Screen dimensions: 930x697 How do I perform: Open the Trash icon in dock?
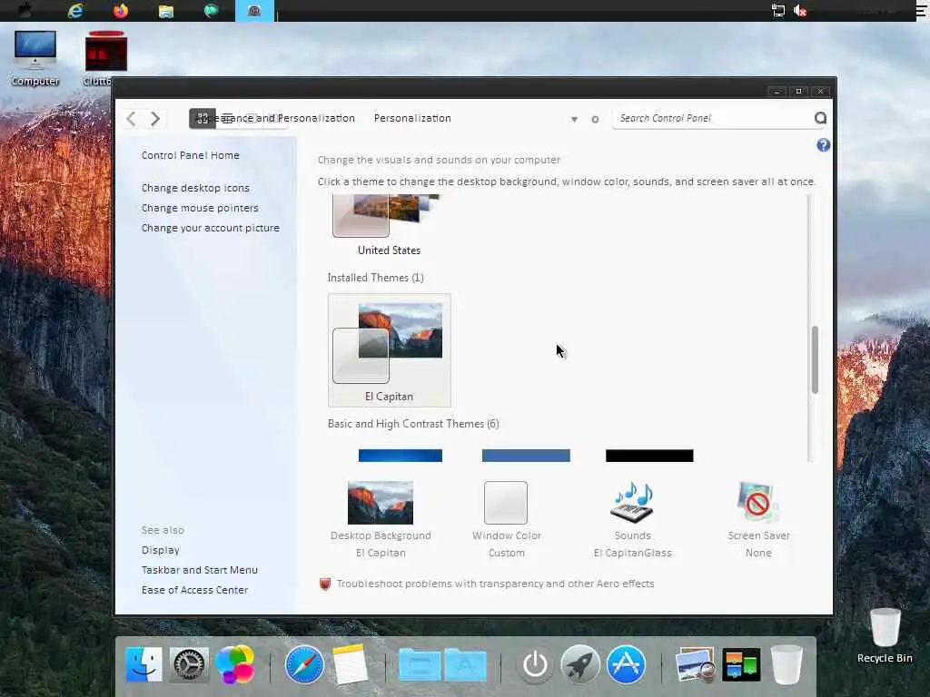tap(787, 664)
